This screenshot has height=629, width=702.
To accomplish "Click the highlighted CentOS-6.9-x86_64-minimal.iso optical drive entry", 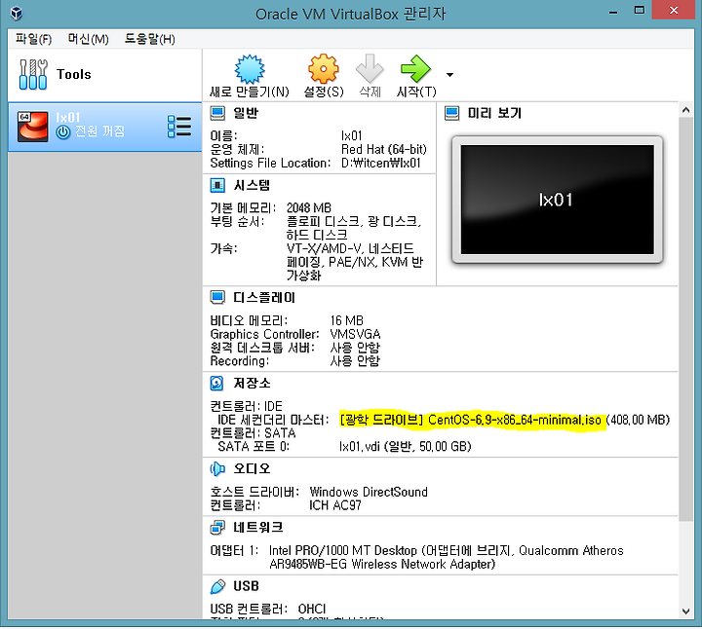I will [470, 420].
